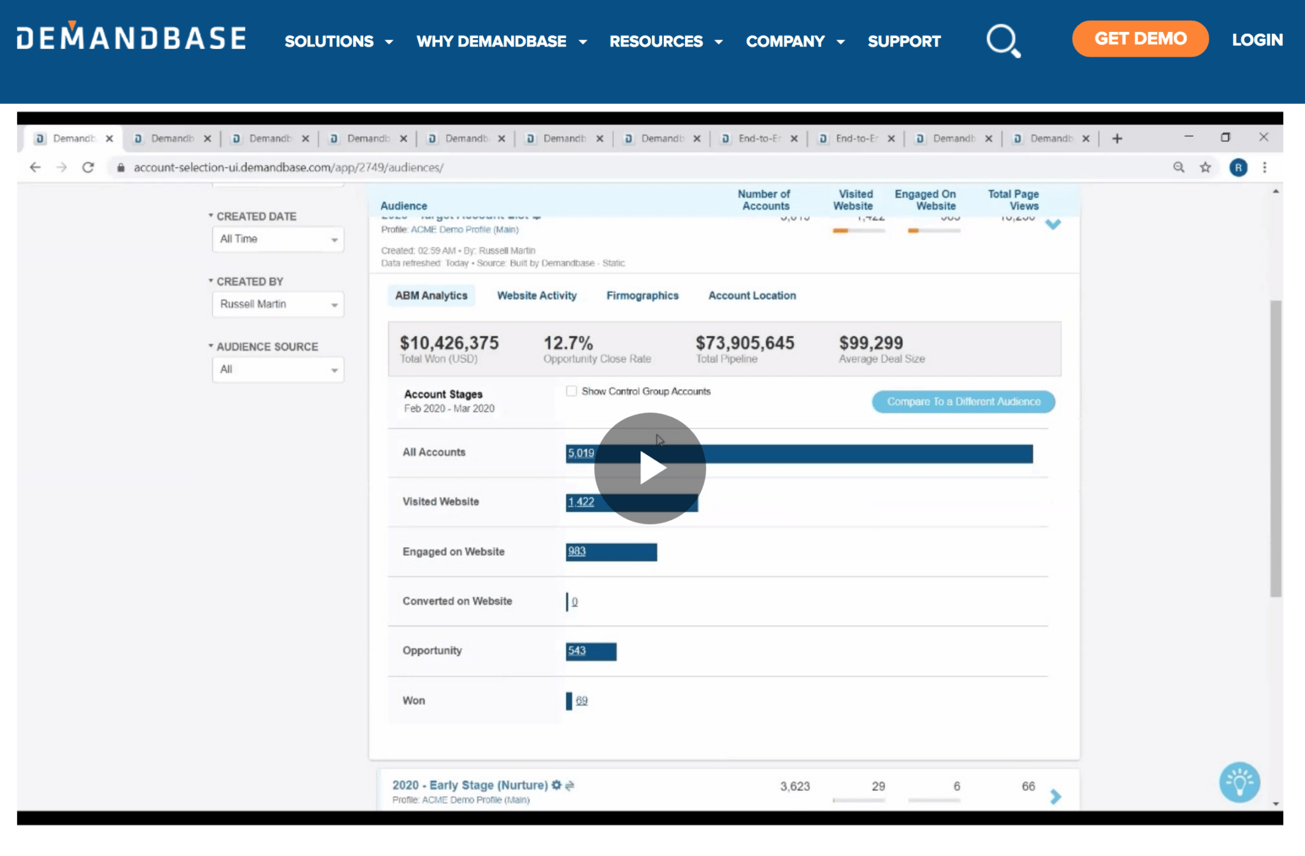Click the lightbulb help icon
Image resolution: width=1305 pixels, height=856 pixels.
[1239, 782]
